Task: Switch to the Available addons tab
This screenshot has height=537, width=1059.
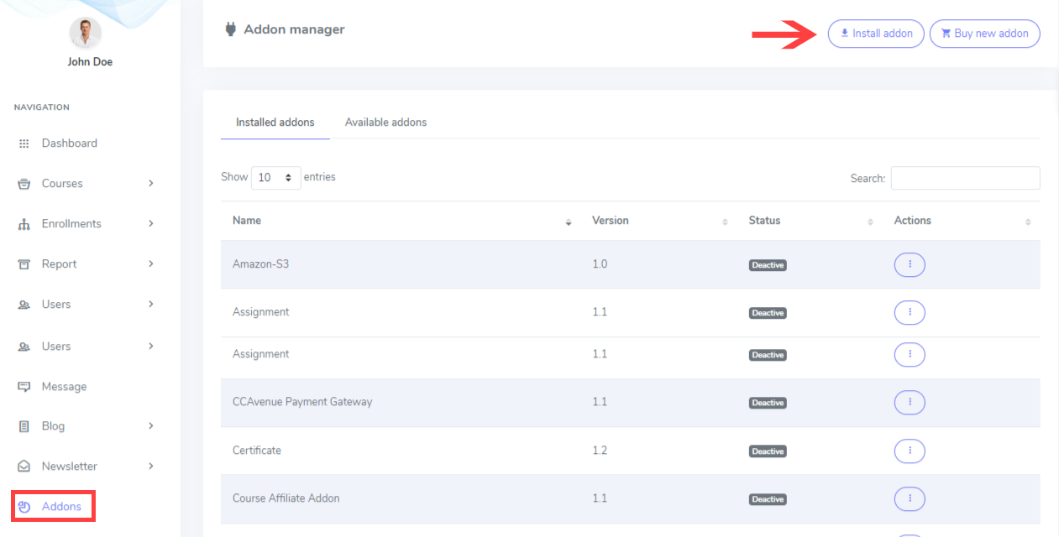Action: point(385,123)
